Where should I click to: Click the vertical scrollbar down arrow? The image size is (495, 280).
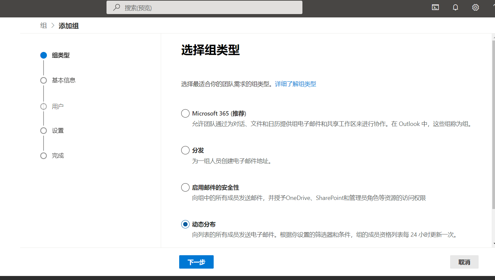(x=494, y=244)
